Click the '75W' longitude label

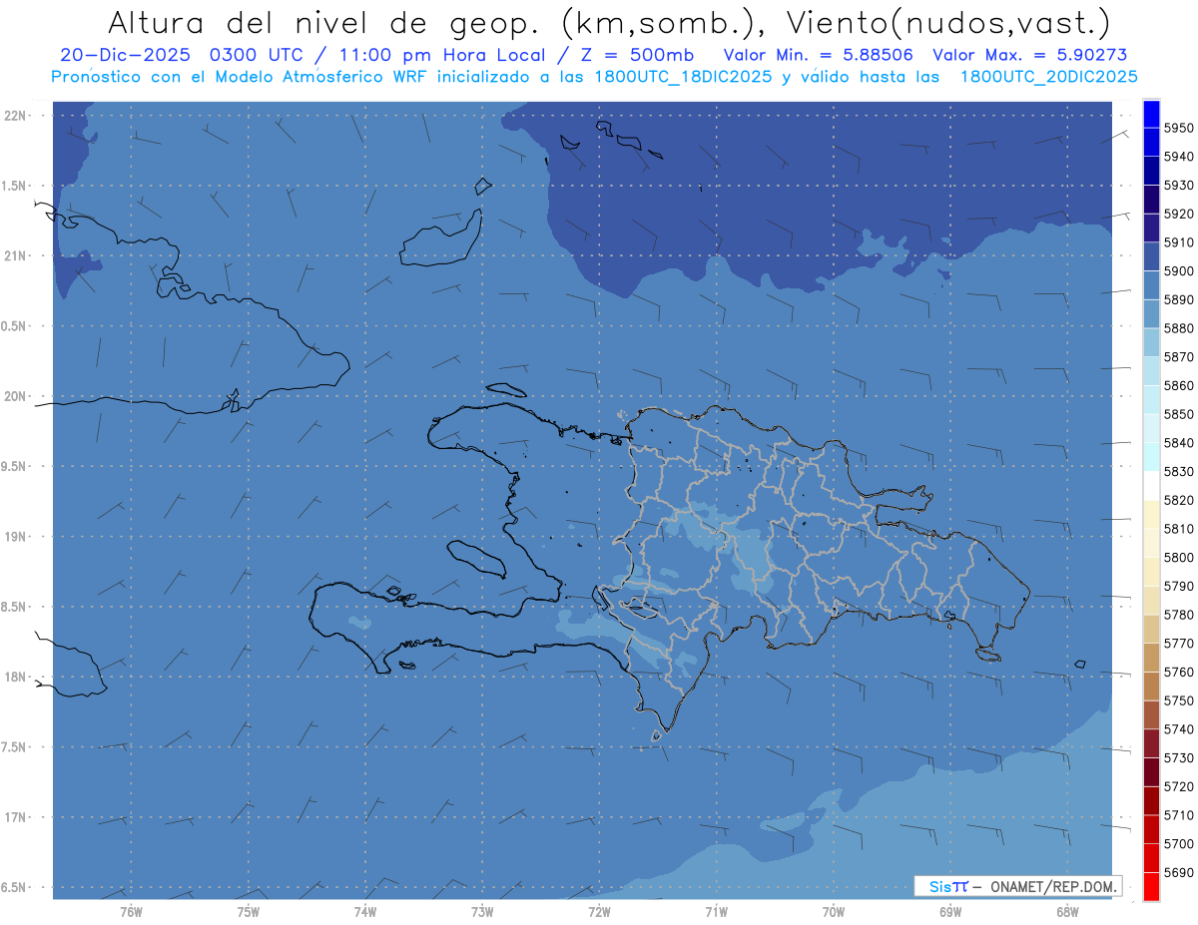click(x=249, y=912)
